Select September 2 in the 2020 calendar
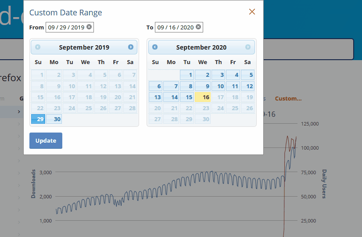 203,75
